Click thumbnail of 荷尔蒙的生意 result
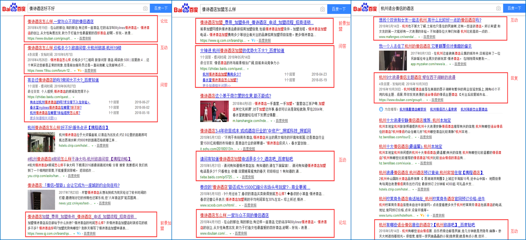Viewport: 526px width, 240px height. pos(214,111)
